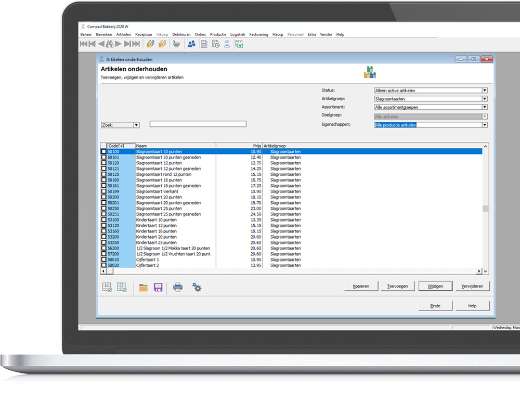
Task: Sort by the Code column header
Action: (x=121, y=146)
